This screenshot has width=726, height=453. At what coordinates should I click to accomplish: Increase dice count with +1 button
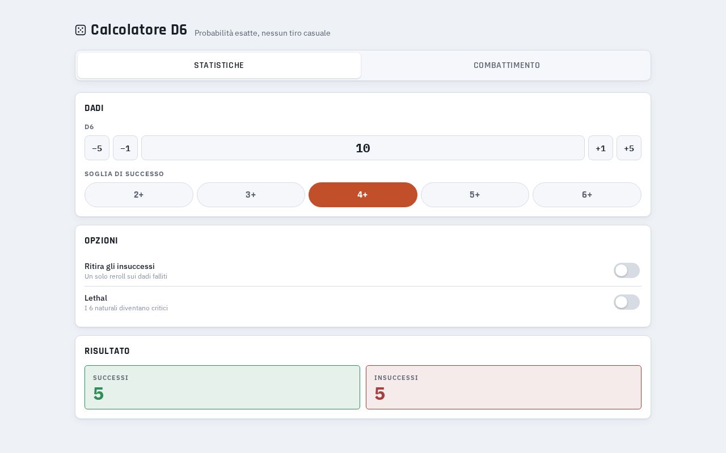point(601,148)
